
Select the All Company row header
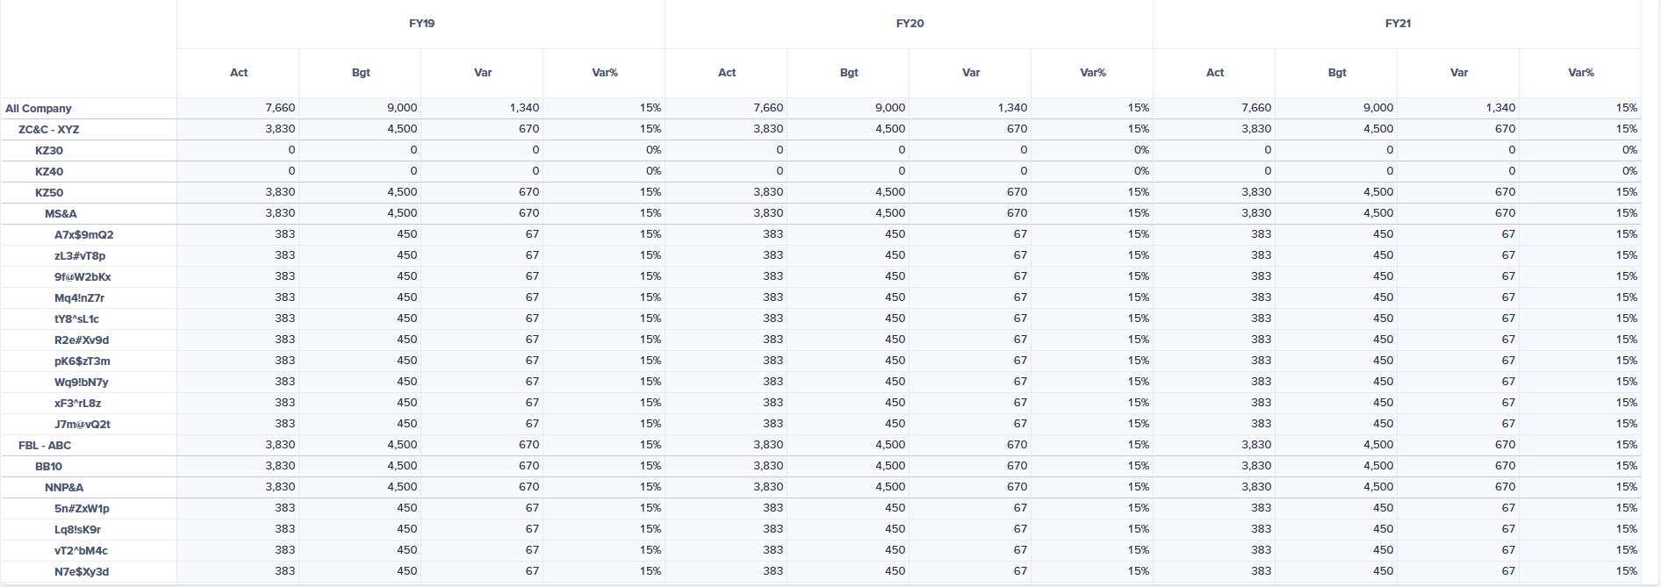(x=39, y=109)
